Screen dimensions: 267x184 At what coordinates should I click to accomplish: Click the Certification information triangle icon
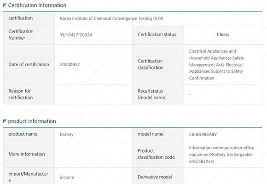click(x=5, y=5)
